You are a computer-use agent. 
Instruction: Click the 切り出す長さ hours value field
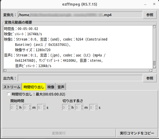[x=65, y=107]
